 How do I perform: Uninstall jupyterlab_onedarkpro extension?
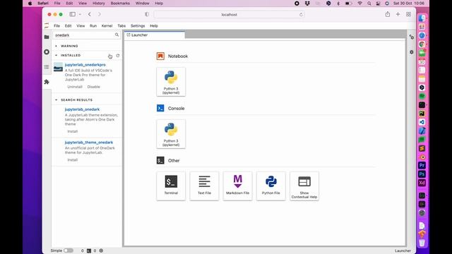[75, 87]
